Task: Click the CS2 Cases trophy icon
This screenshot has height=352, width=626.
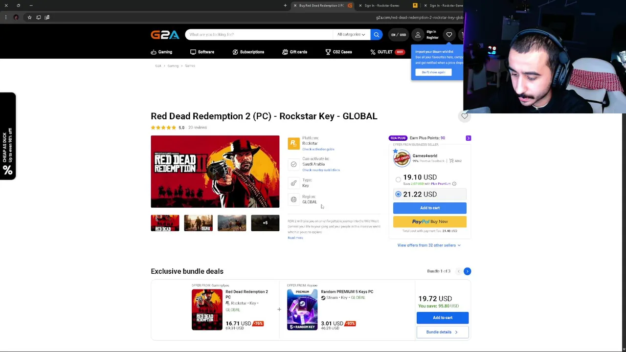Action: click(x=328, y=52)
